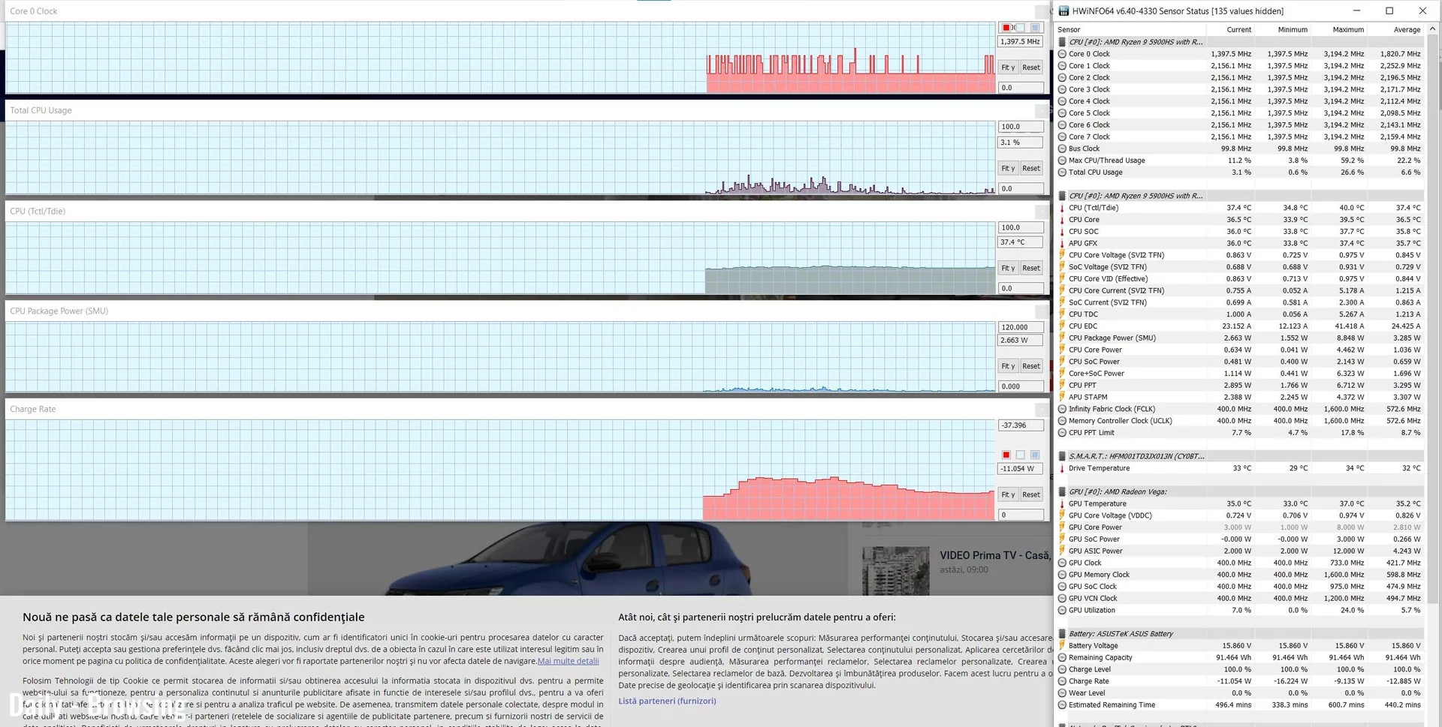
Task: Click the icon next to the Charge Level row
Action: pyautogui.click(x=1062, y=669)
